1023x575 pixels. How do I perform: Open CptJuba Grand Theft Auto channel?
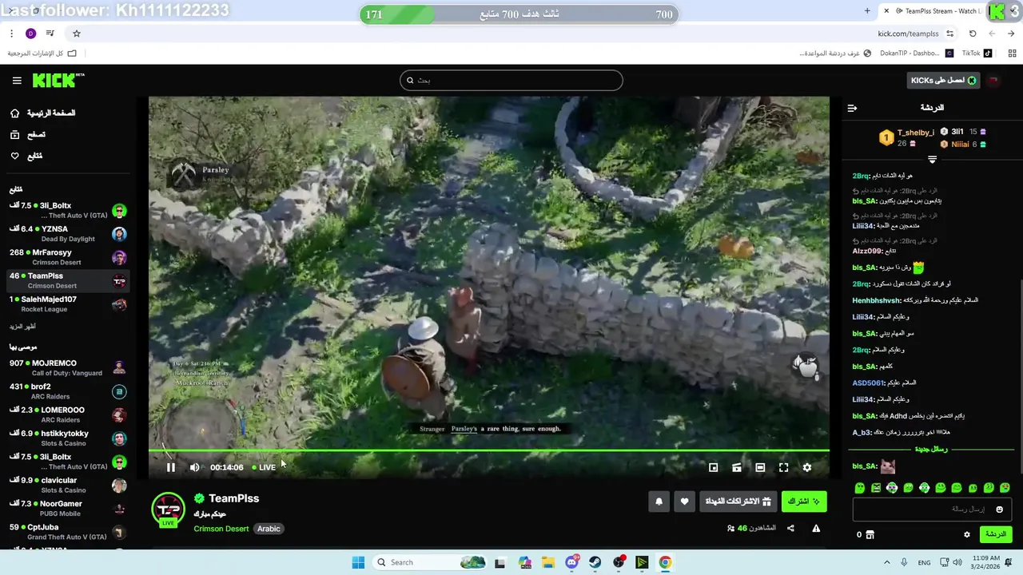tap(68, 532)
